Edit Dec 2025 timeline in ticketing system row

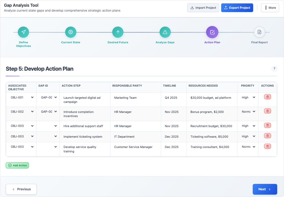174,136
